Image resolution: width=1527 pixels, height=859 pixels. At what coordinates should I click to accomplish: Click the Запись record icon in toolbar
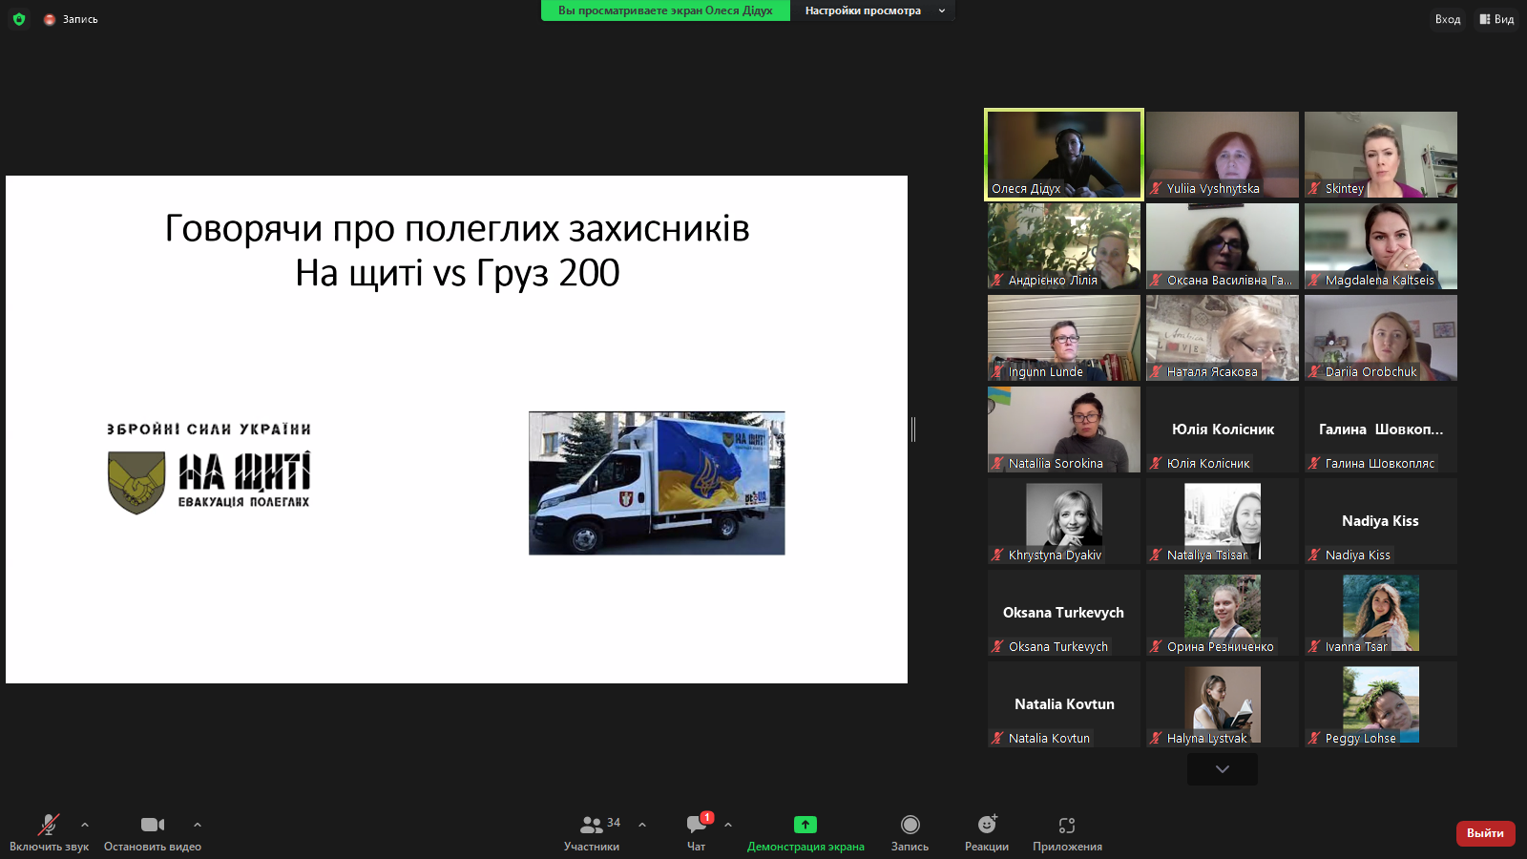pyautogui.click(x=910, y=825)
